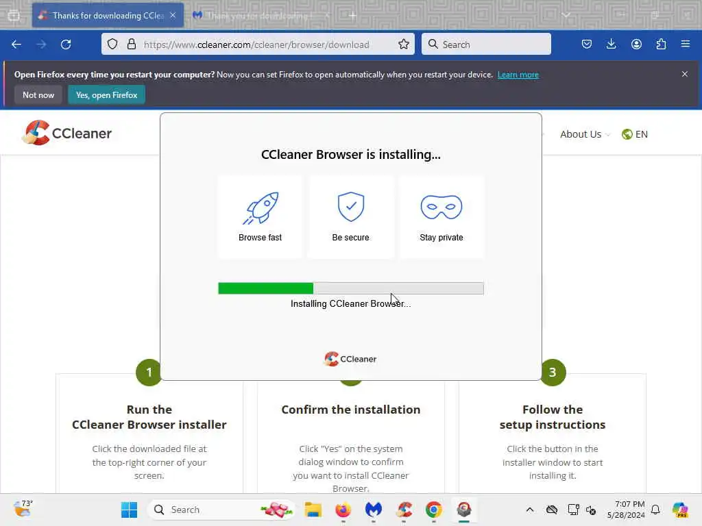
Task: Click the padlock site security icon
Action: [x=131, y=44]
